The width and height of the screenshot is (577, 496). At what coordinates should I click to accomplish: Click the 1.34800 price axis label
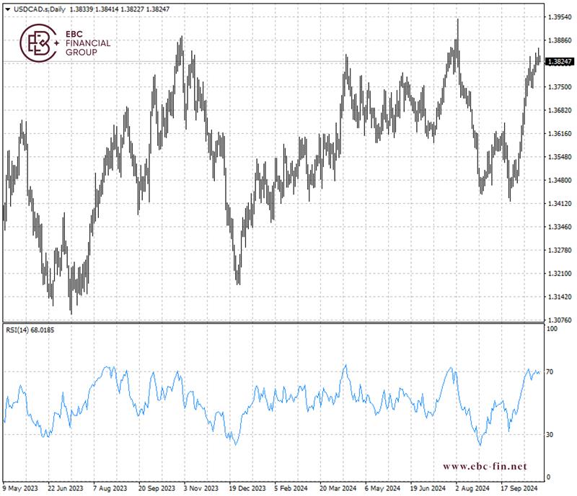(x=560, y=180)
